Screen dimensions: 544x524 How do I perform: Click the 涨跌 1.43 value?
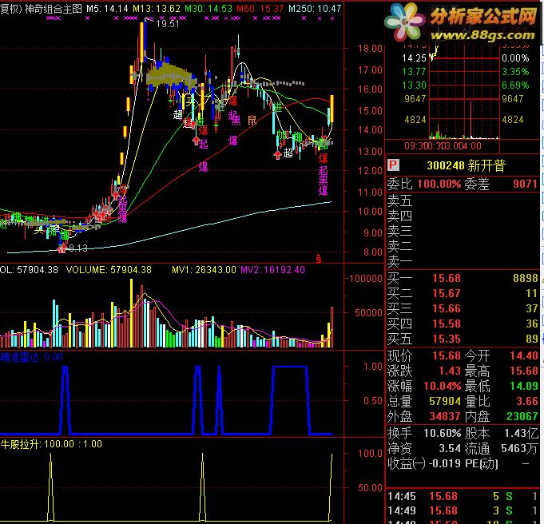pyautogui.click(x=450, y=371)
